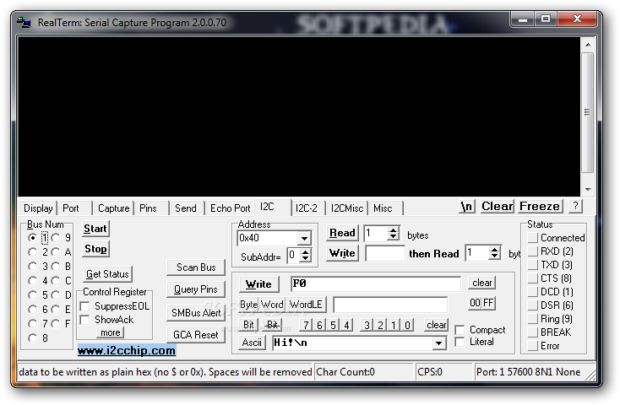
Task: Enable the SuppressEOL checkbox
Action: (x=84, y=306)
